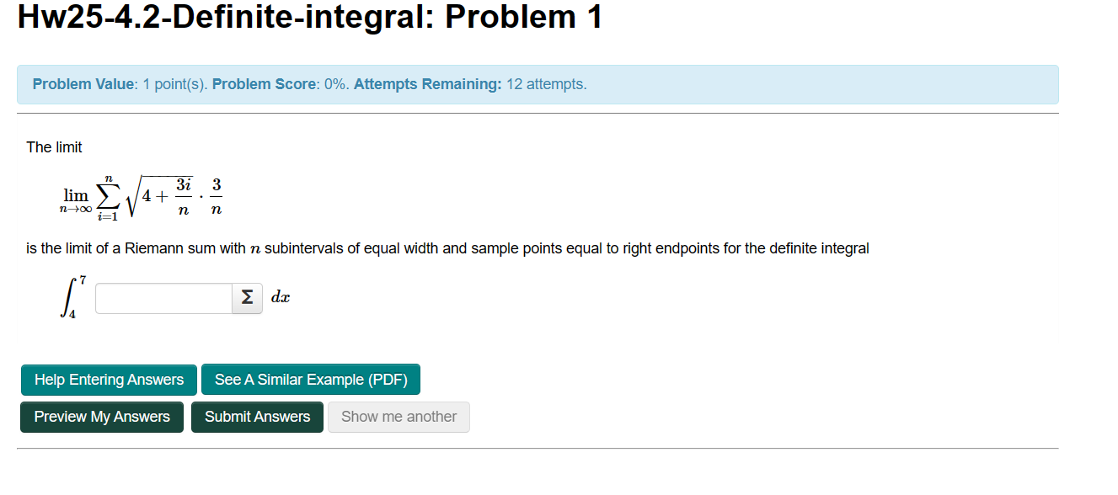The width and height of the screenshot is (1118, 495).
Task: Select Show me another
Action: click(x=399, y=417)
